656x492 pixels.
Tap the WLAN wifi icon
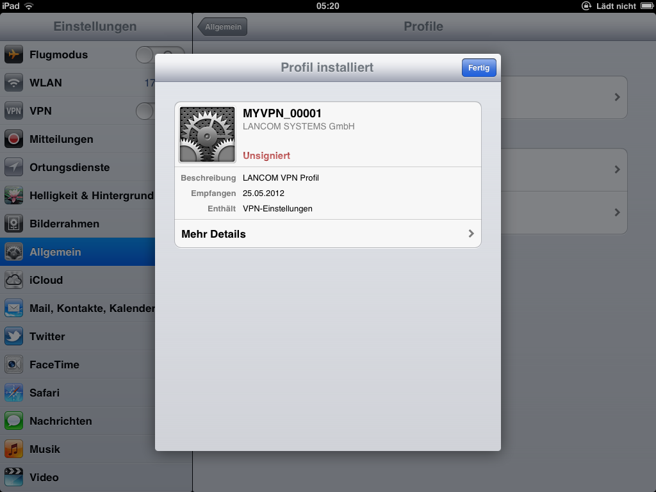click(14, 83)
